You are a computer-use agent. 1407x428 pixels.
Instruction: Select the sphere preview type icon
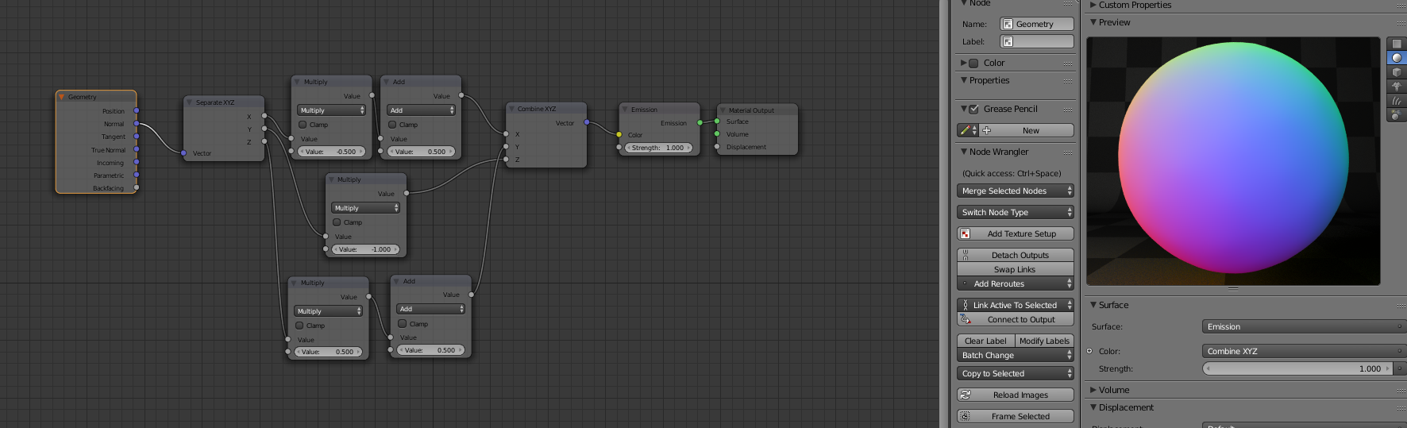click(1397, 58)
